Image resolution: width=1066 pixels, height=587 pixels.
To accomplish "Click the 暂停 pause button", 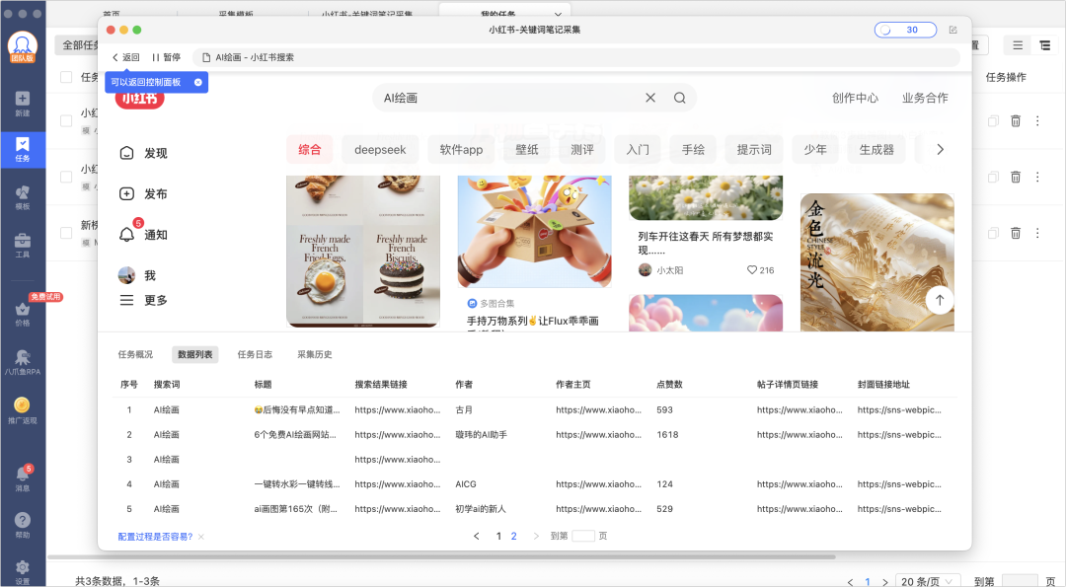I will point(167,58).
